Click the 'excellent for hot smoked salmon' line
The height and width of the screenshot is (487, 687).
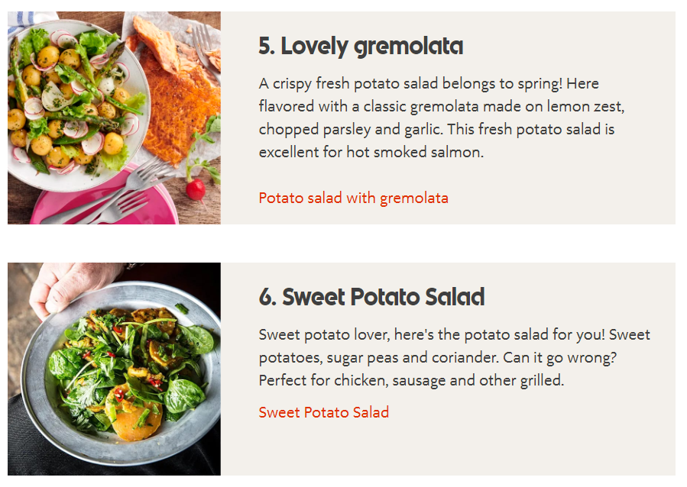click(x=371, y=152)
